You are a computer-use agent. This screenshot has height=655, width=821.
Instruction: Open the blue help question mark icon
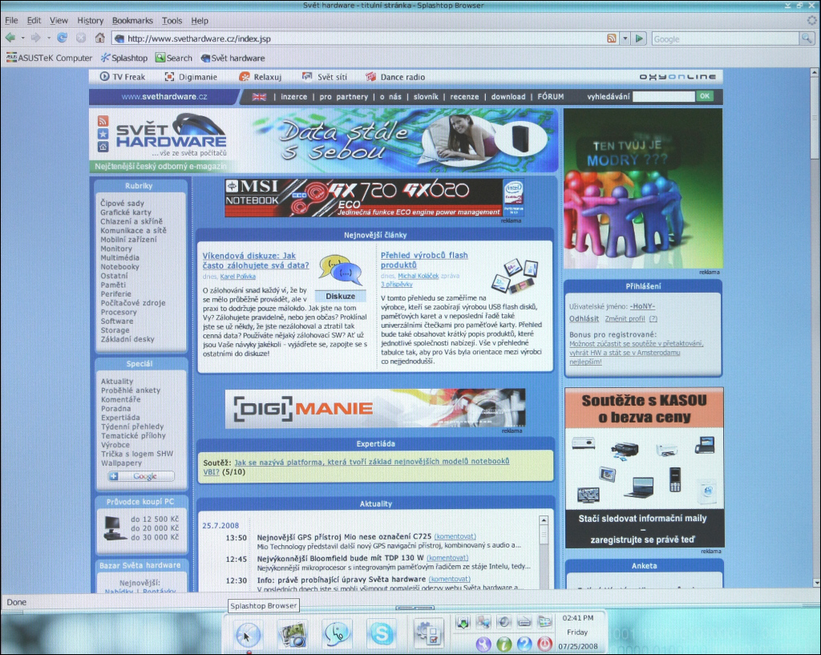[524, 643]
